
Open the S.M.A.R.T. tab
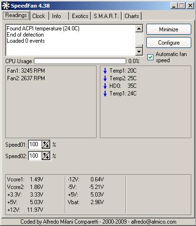106,16
